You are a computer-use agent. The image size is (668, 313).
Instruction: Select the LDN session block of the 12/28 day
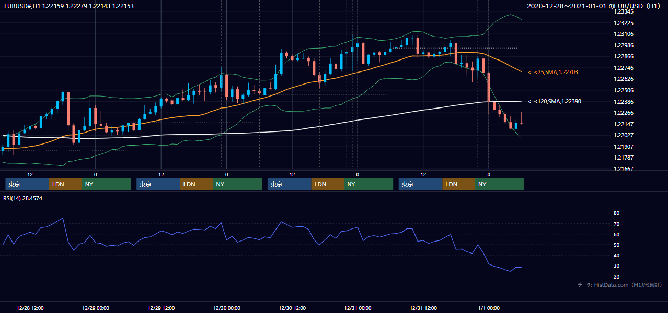click(x=65, y=184)
